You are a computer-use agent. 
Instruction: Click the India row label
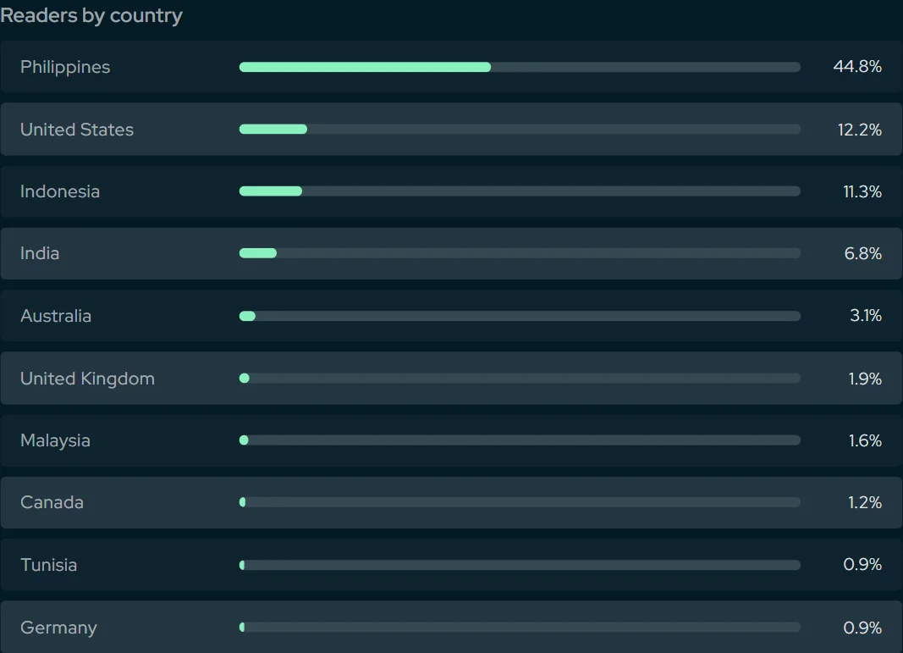point(40,253)
